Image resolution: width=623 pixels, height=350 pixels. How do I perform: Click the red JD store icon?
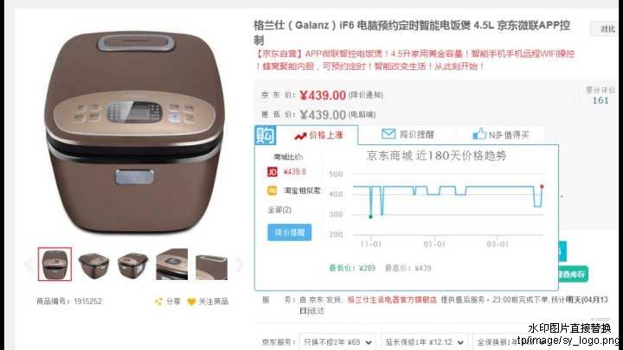273,172
